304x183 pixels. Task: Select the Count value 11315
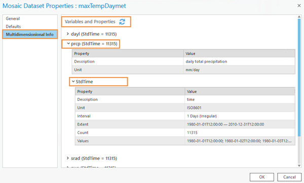(240, 133)
